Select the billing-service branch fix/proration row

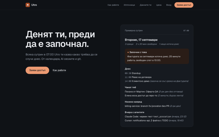(x=153, y=106)
